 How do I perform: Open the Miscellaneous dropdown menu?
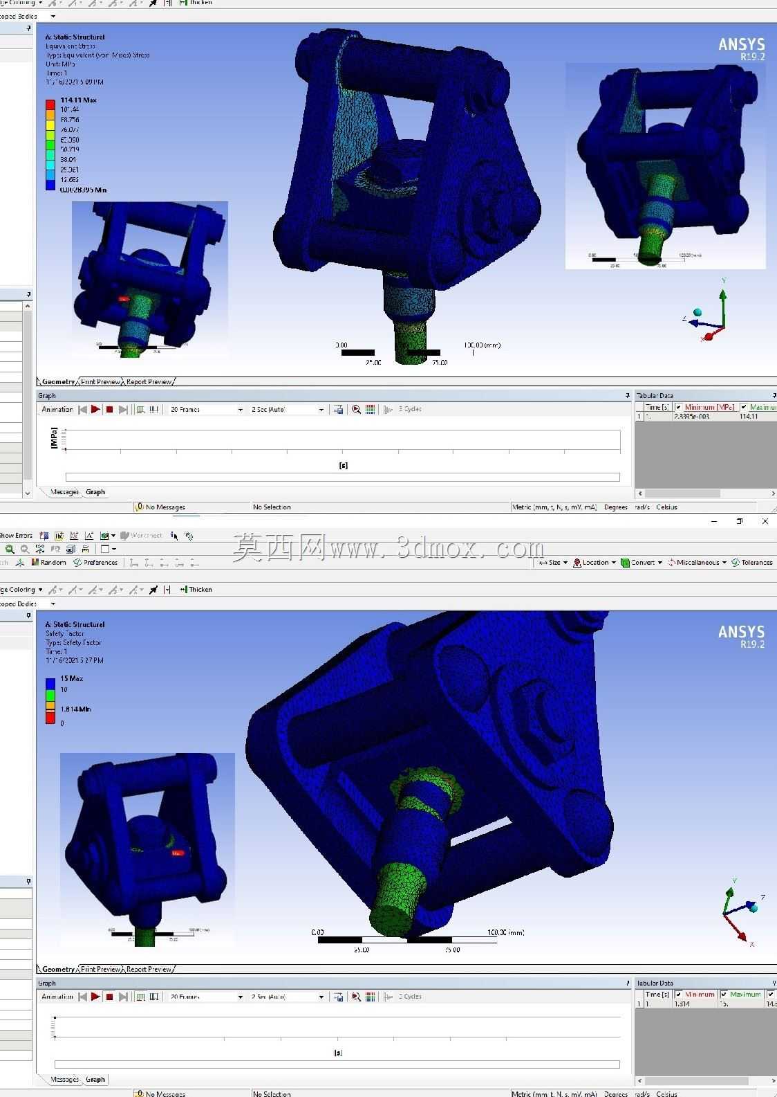(x=697, y=562)
